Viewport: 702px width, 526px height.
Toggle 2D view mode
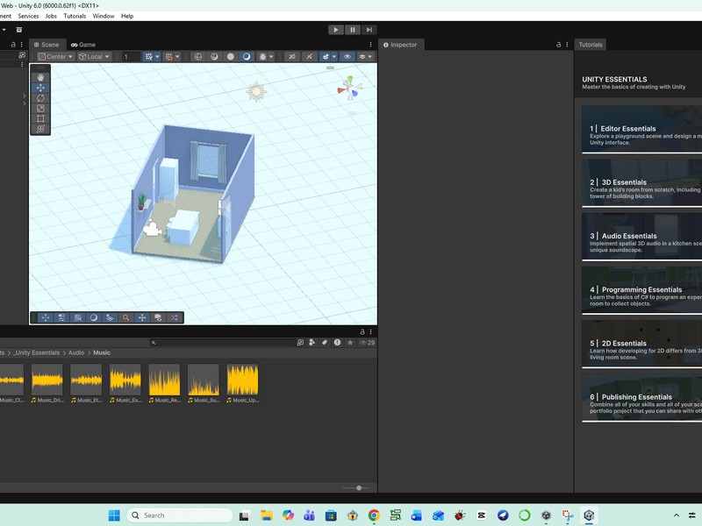tap(292, 57)
